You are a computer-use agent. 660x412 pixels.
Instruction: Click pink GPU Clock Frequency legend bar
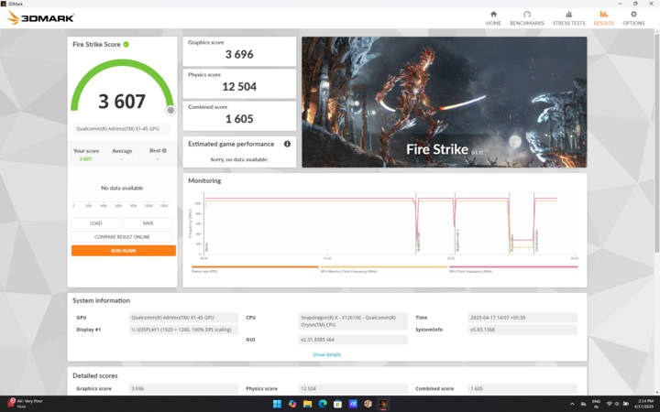coord(513,267)
